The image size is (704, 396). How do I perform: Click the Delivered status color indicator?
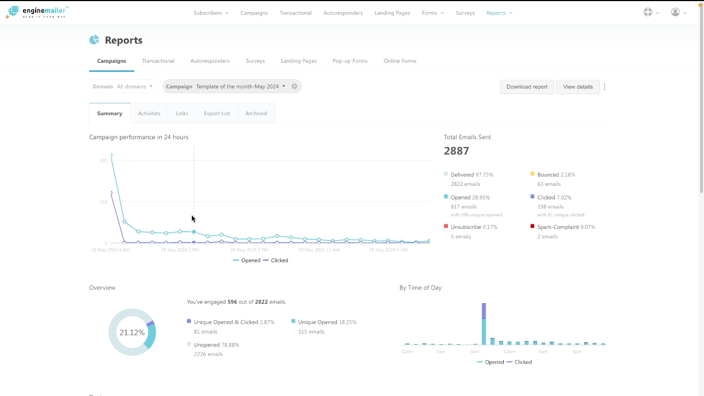[446, 174]
